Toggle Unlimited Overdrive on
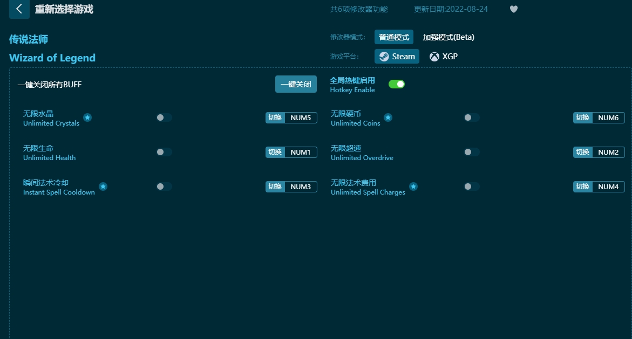 pyautogui.click(x=472, y=152)
